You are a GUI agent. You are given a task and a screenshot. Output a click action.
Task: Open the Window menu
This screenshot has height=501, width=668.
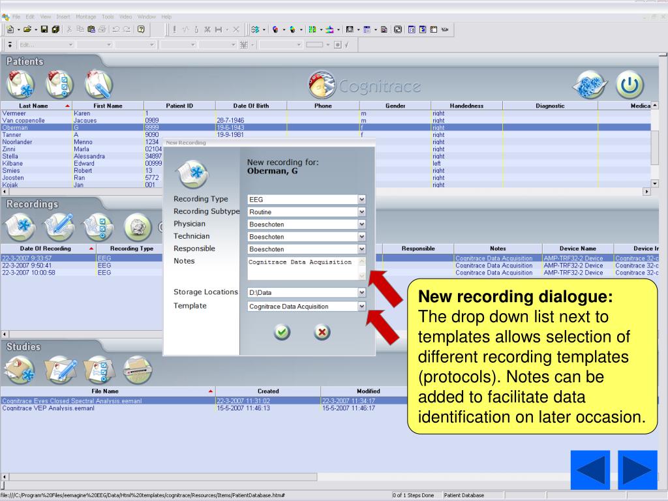(147, 16)
